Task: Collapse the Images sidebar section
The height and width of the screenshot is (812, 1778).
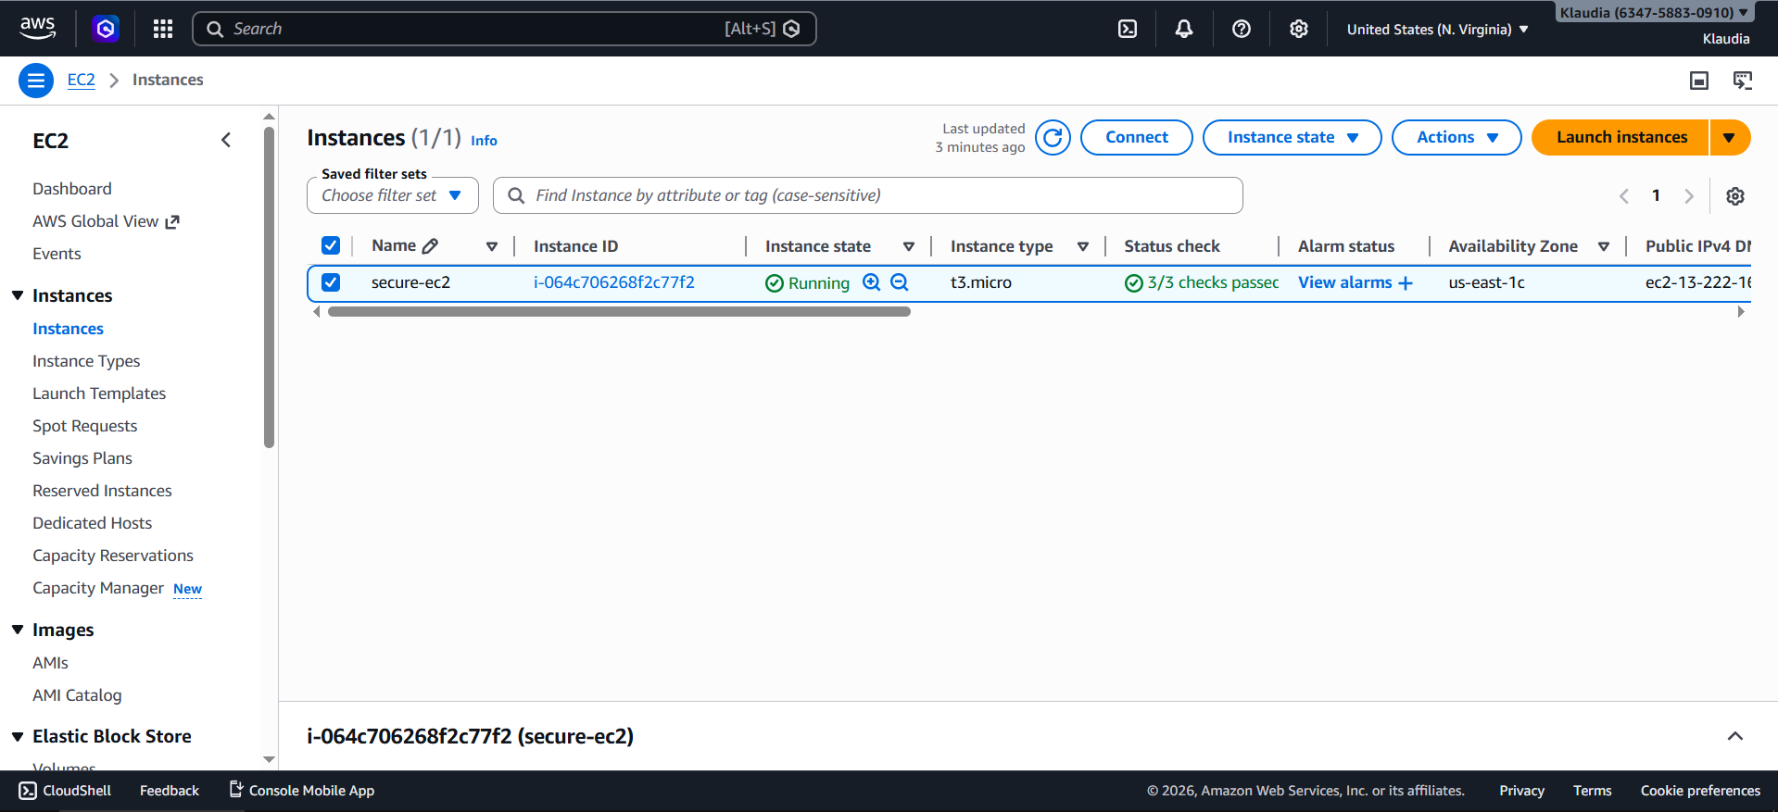Action: pos(18,630)
